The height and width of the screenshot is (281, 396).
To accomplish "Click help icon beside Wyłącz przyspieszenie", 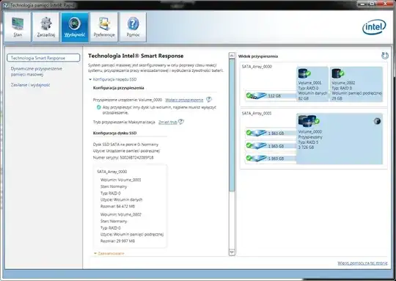I will click(208, 100).
